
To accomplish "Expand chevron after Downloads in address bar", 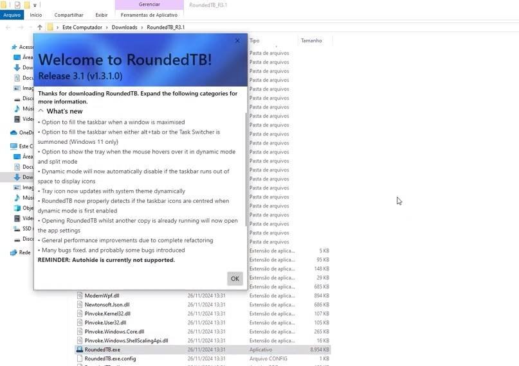I will point(142,28).
